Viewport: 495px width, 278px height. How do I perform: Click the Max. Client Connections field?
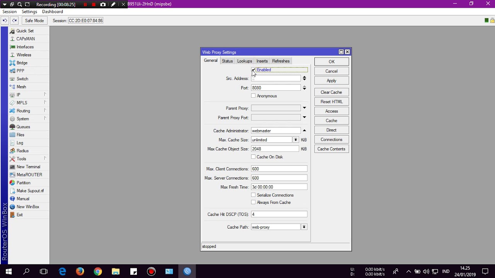(279, 169)
